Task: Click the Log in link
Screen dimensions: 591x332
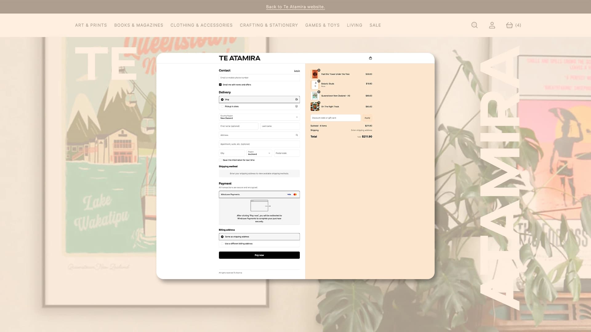Action: 297,71
